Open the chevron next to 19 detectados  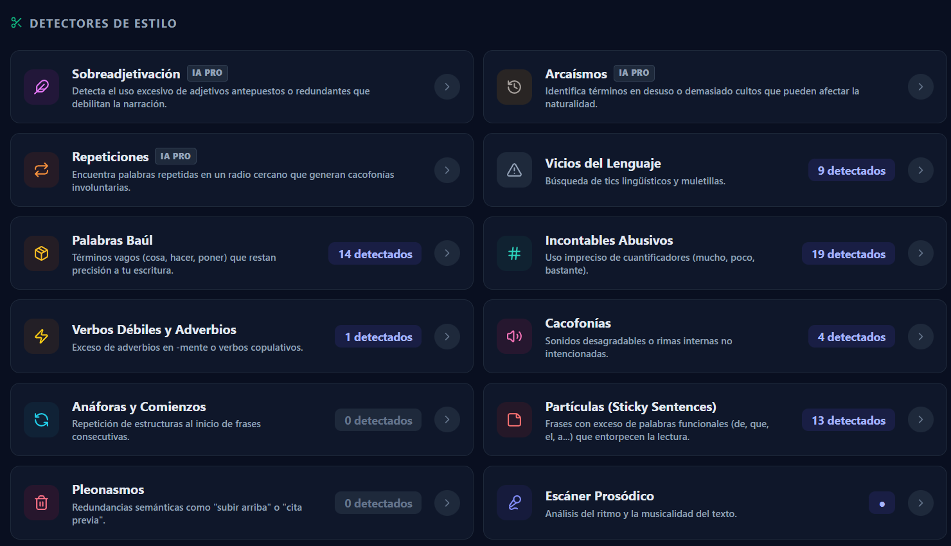(x=921, y=253)
